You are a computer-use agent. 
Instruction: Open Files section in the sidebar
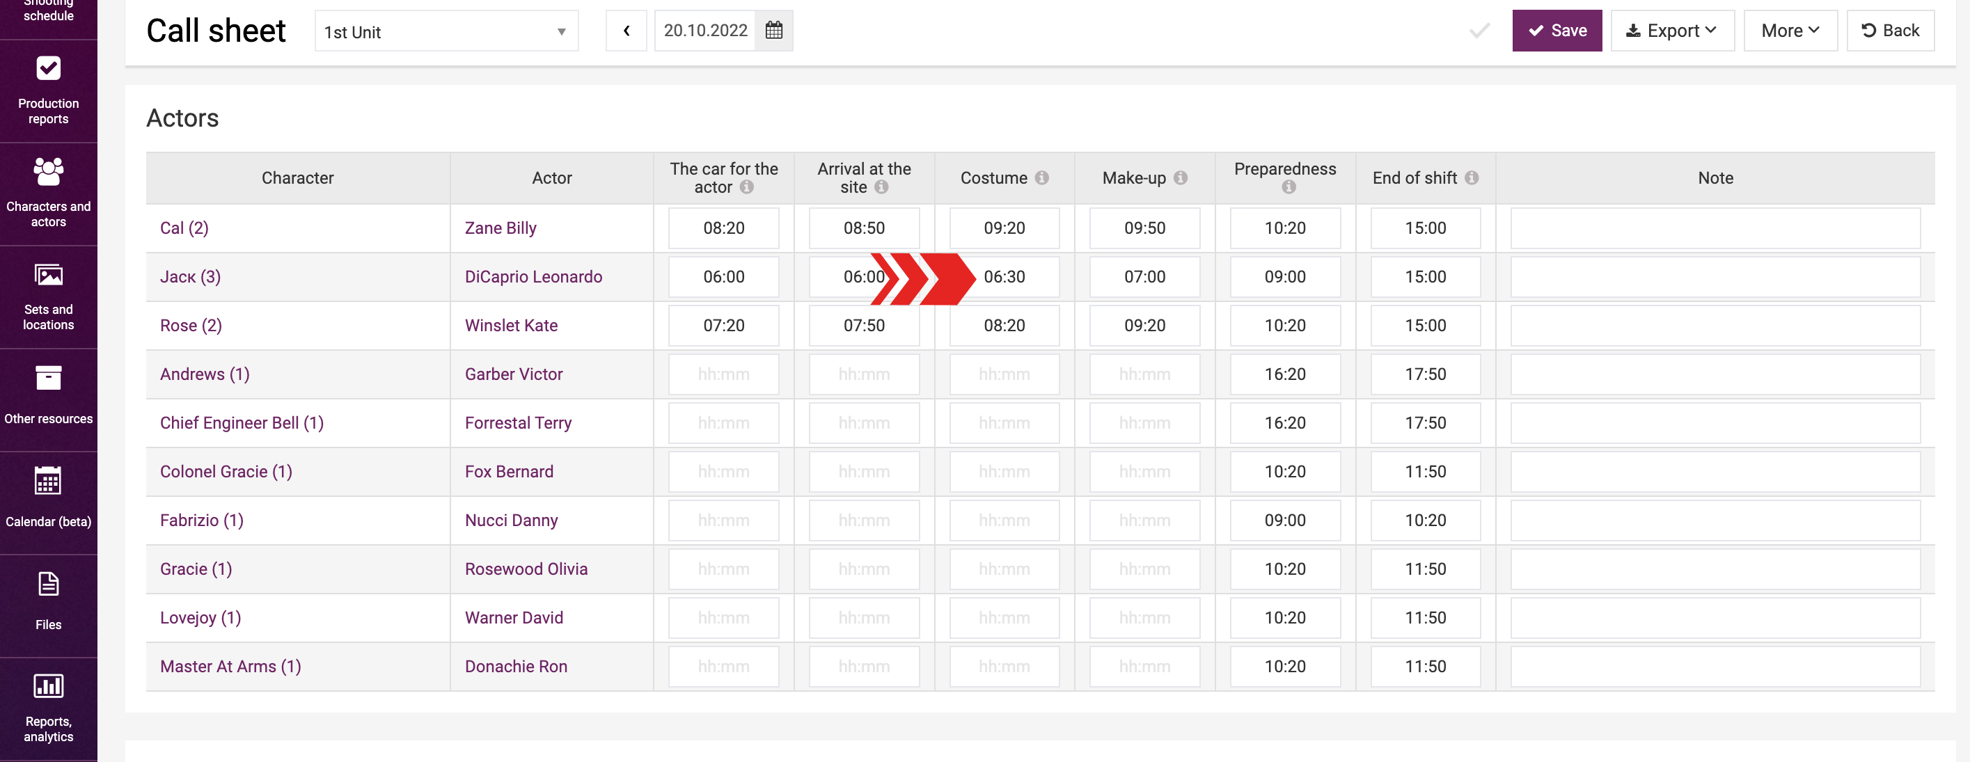48,606
